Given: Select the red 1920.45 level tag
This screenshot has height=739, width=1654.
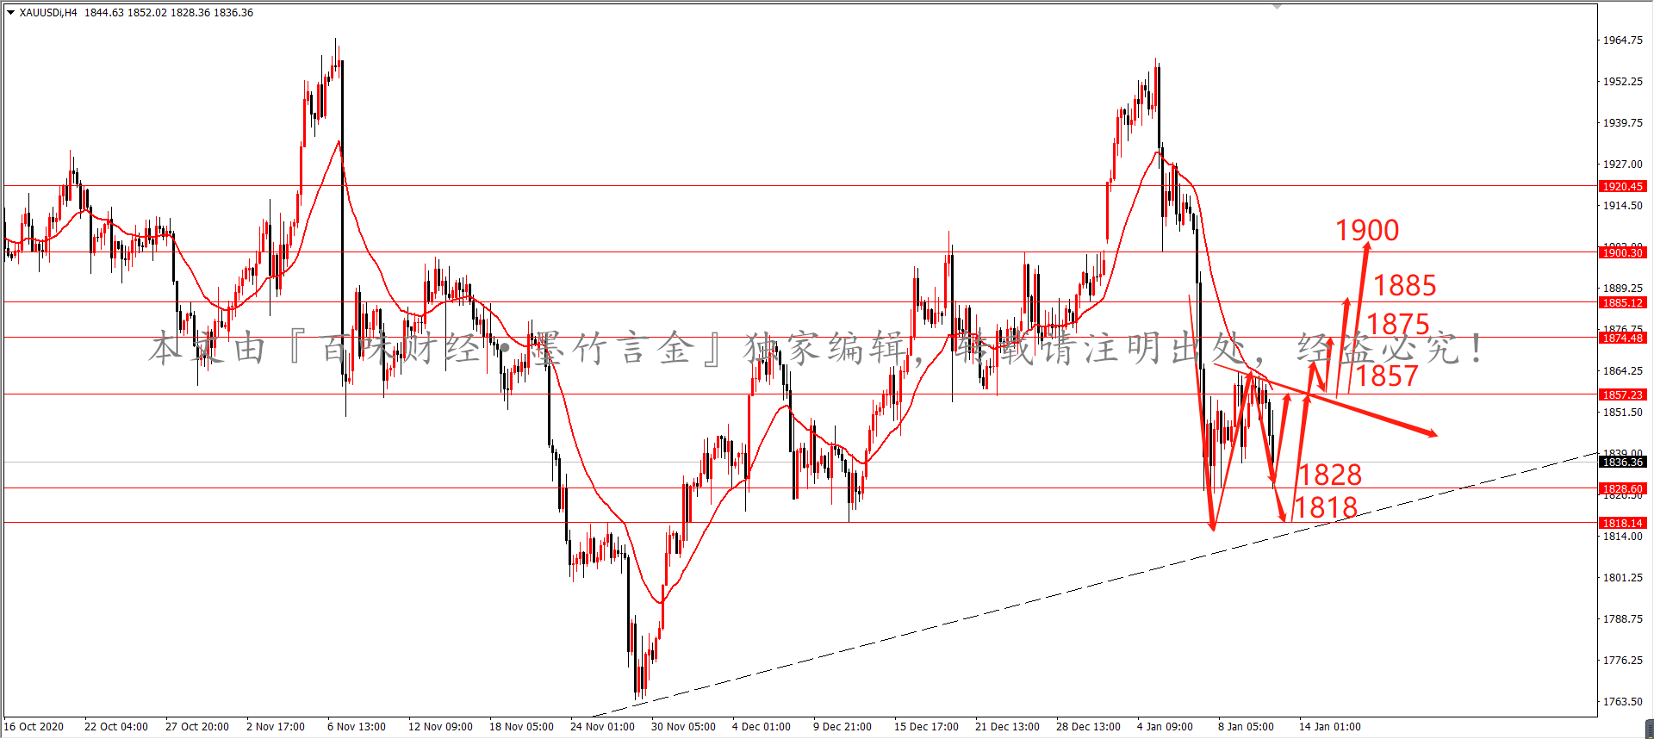Looking at the screenshot, I should pyautogui.click(x=1623, y=186).
